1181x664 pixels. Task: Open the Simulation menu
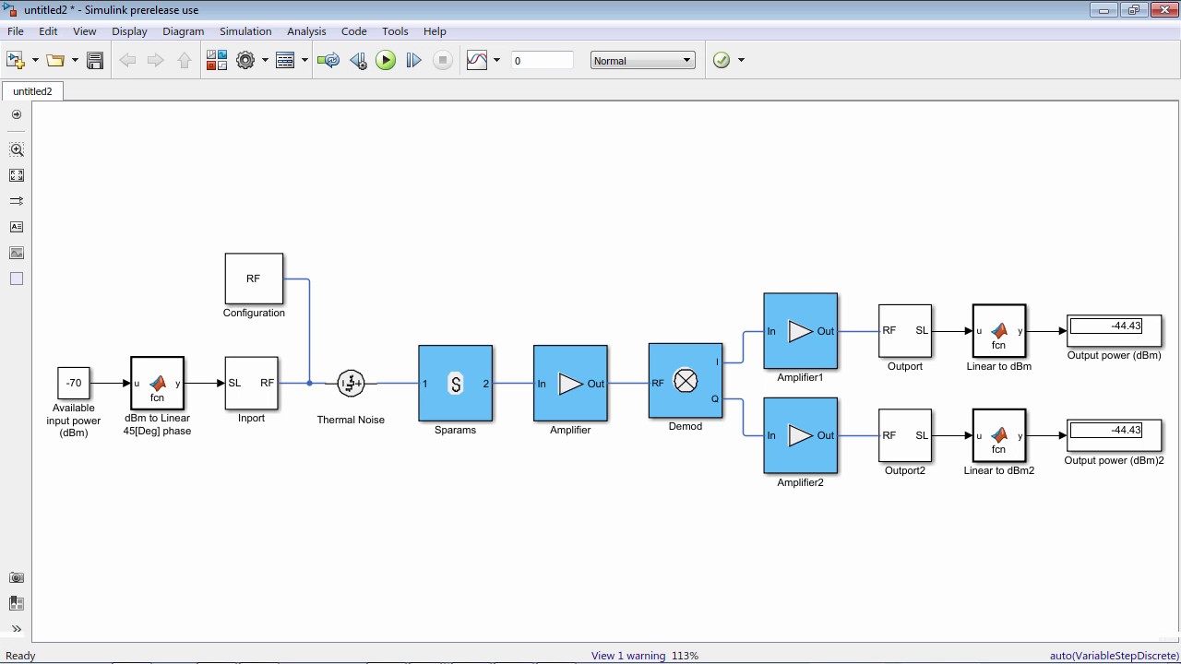pyautogui.click(x=245, y=30)
